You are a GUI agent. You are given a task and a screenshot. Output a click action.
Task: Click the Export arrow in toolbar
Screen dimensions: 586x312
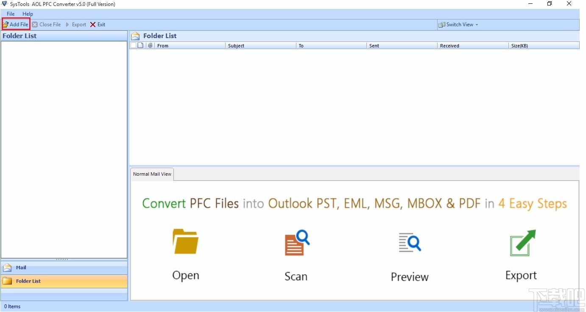pos(67,25)
